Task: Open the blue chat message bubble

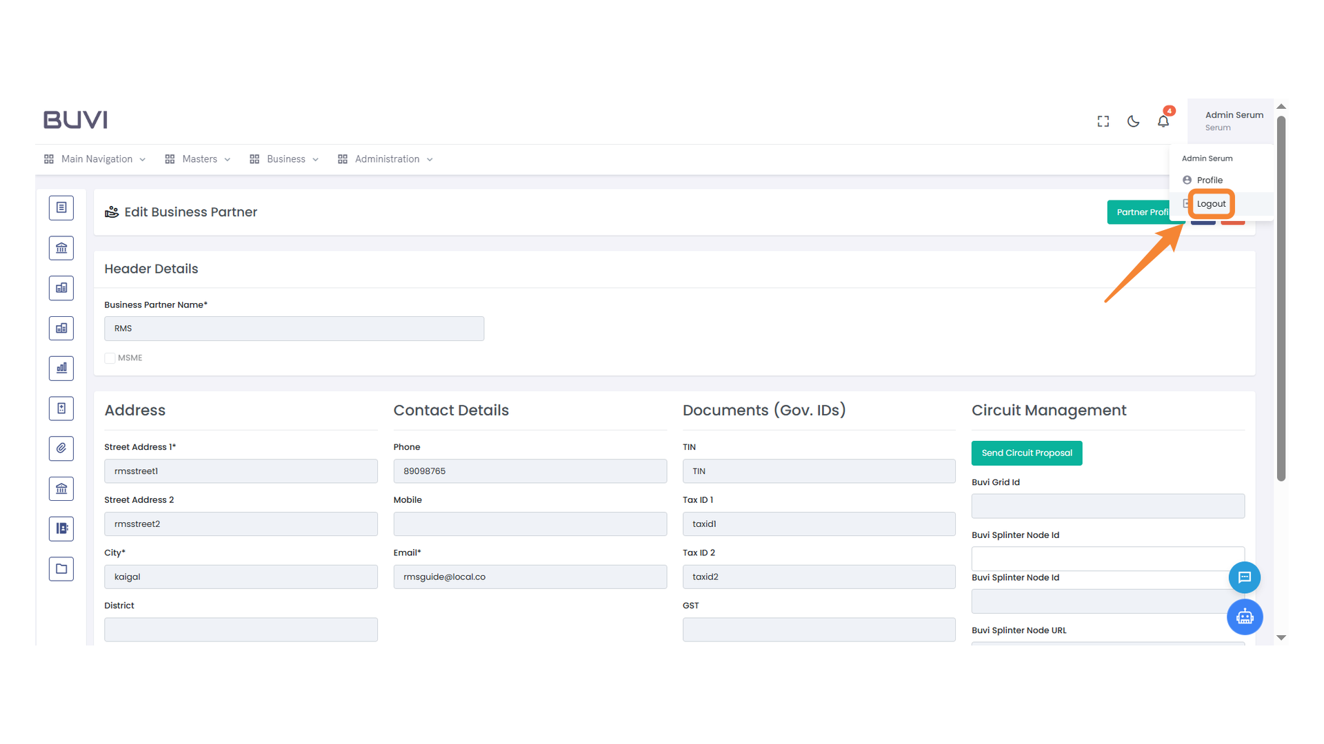Action: click(x=1244, y=577)
